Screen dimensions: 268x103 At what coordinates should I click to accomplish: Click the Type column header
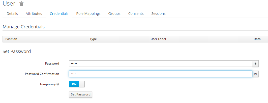(x=93, y=39)
